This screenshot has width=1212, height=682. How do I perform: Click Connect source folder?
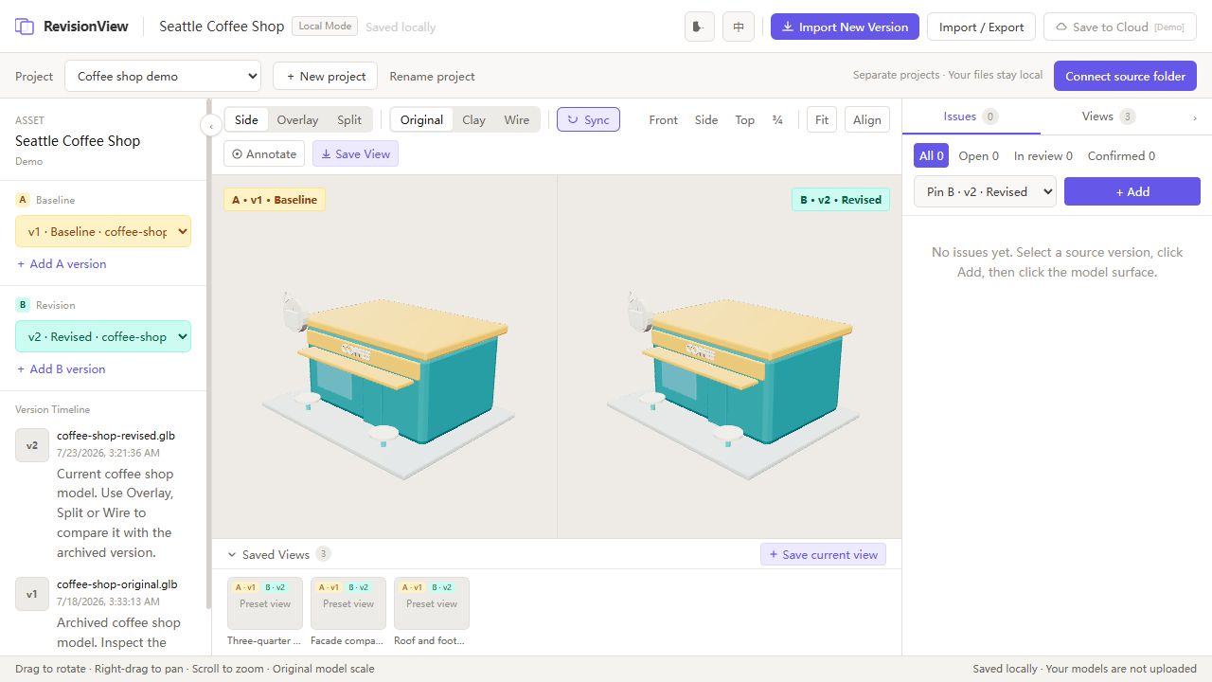tap(1125, 76)
